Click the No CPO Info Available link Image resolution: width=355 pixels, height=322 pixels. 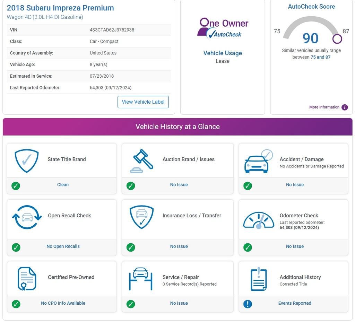(x=63, y=303)
